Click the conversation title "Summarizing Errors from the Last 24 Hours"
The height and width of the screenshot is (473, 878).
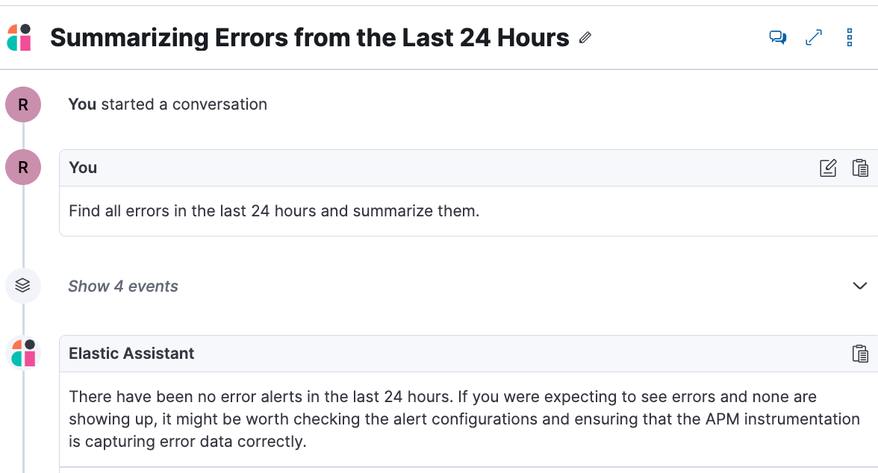pos(309,37)
